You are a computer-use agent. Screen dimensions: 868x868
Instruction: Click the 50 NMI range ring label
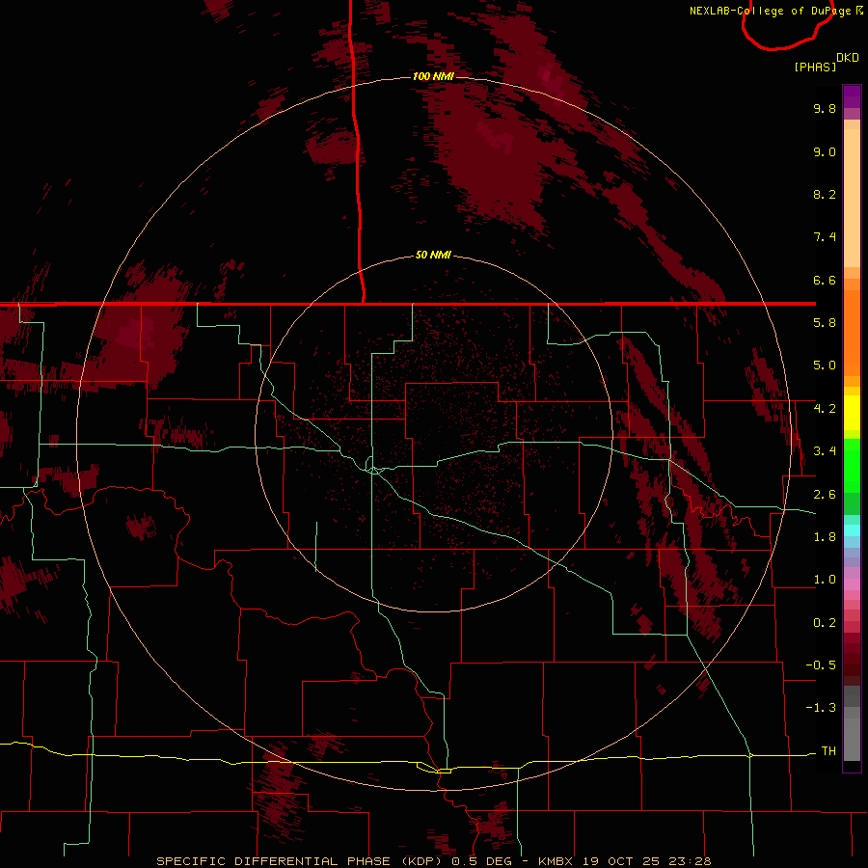point(433,255)
